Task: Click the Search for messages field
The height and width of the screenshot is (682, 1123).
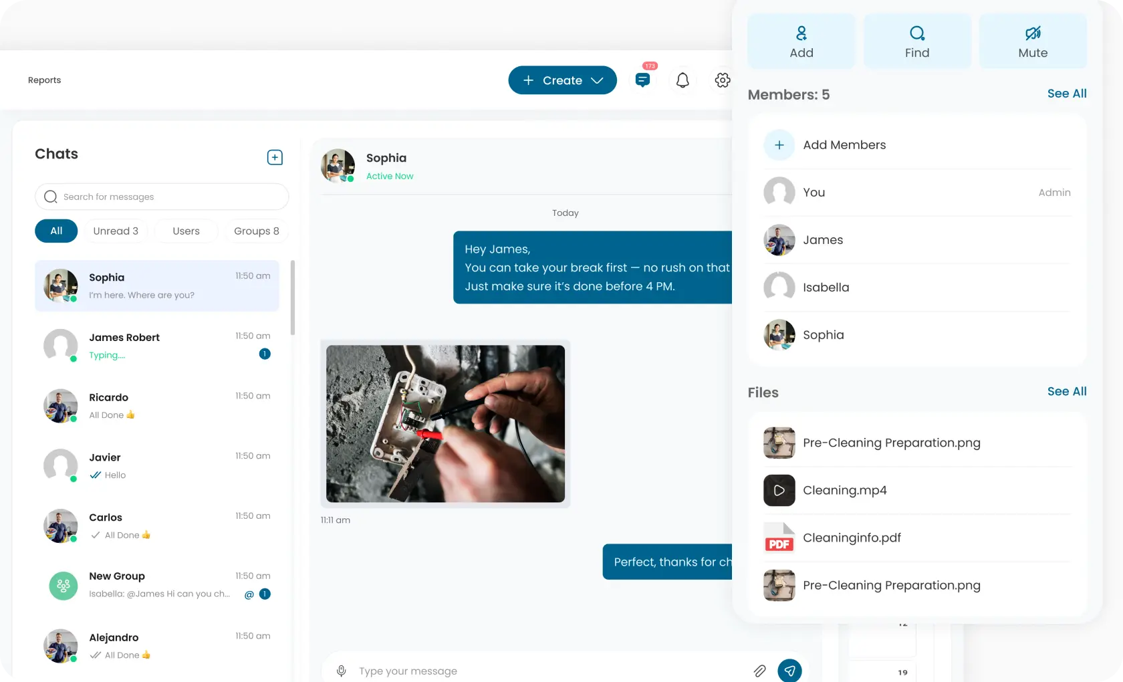Action: [162, 197]
